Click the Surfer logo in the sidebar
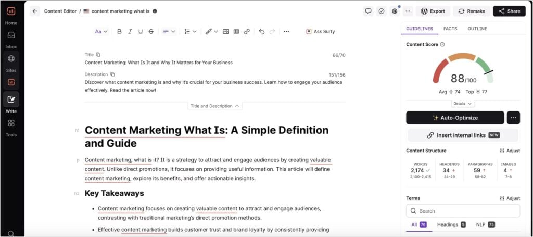Image resolution: width=533 pixels, height=237 pixels. [11, 11]
